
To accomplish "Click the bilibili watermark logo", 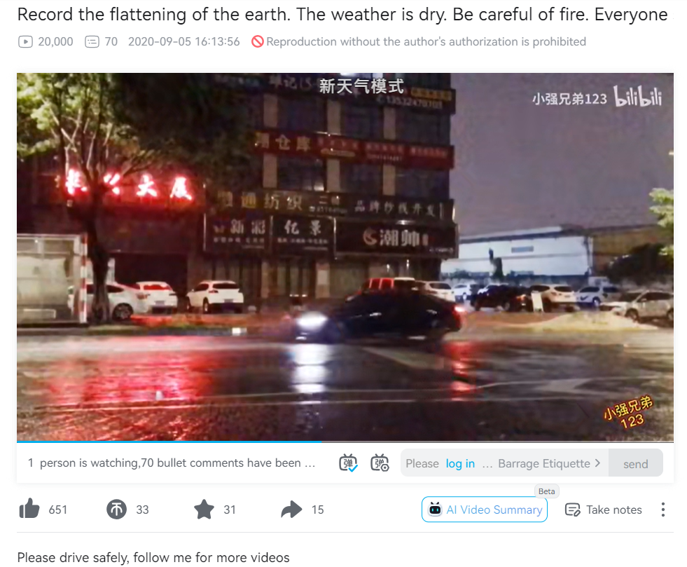I will [637, 97].
